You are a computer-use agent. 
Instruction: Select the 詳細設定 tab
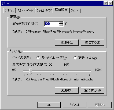pos(61,10)
